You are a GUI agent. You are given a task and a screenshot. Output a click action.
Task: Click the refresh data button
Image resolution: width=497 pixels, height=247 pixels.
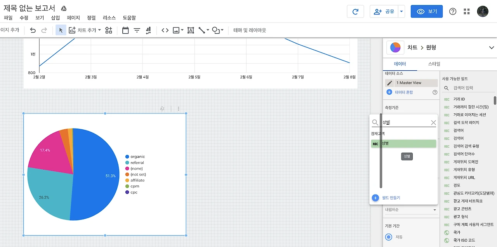355,12
